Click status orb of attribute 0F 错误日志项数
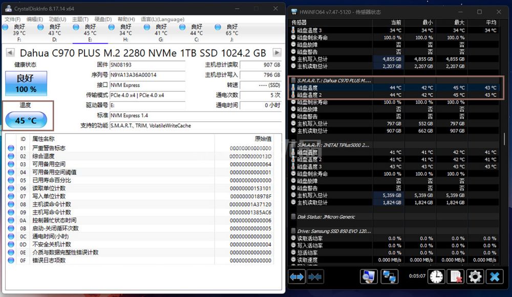512x297 pixels. [11, 261]
